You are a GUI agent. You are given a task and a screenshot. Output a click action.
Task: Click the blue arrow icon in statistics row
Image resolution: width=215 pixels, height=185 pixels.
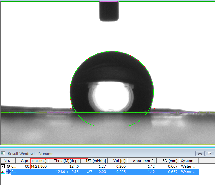click(8, 172)
